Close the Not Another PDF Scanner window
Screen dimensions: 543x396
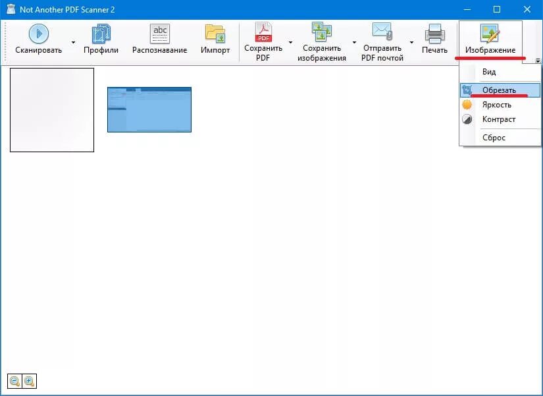527,9
